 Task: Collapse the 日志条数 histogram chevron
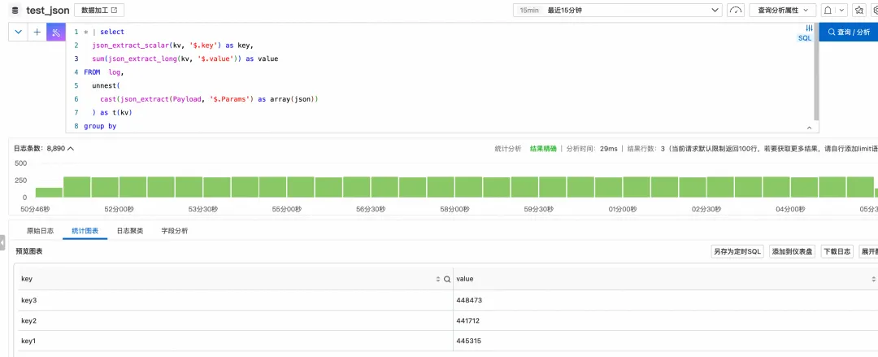coord(71,149)
